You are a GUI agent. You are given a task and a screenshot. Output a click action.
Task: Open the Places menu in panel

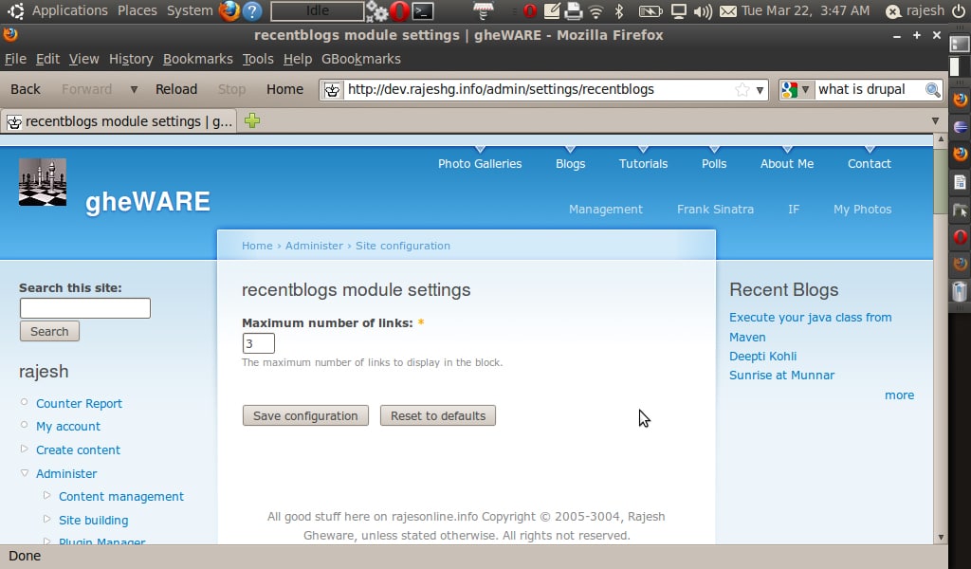click(137, 10)
